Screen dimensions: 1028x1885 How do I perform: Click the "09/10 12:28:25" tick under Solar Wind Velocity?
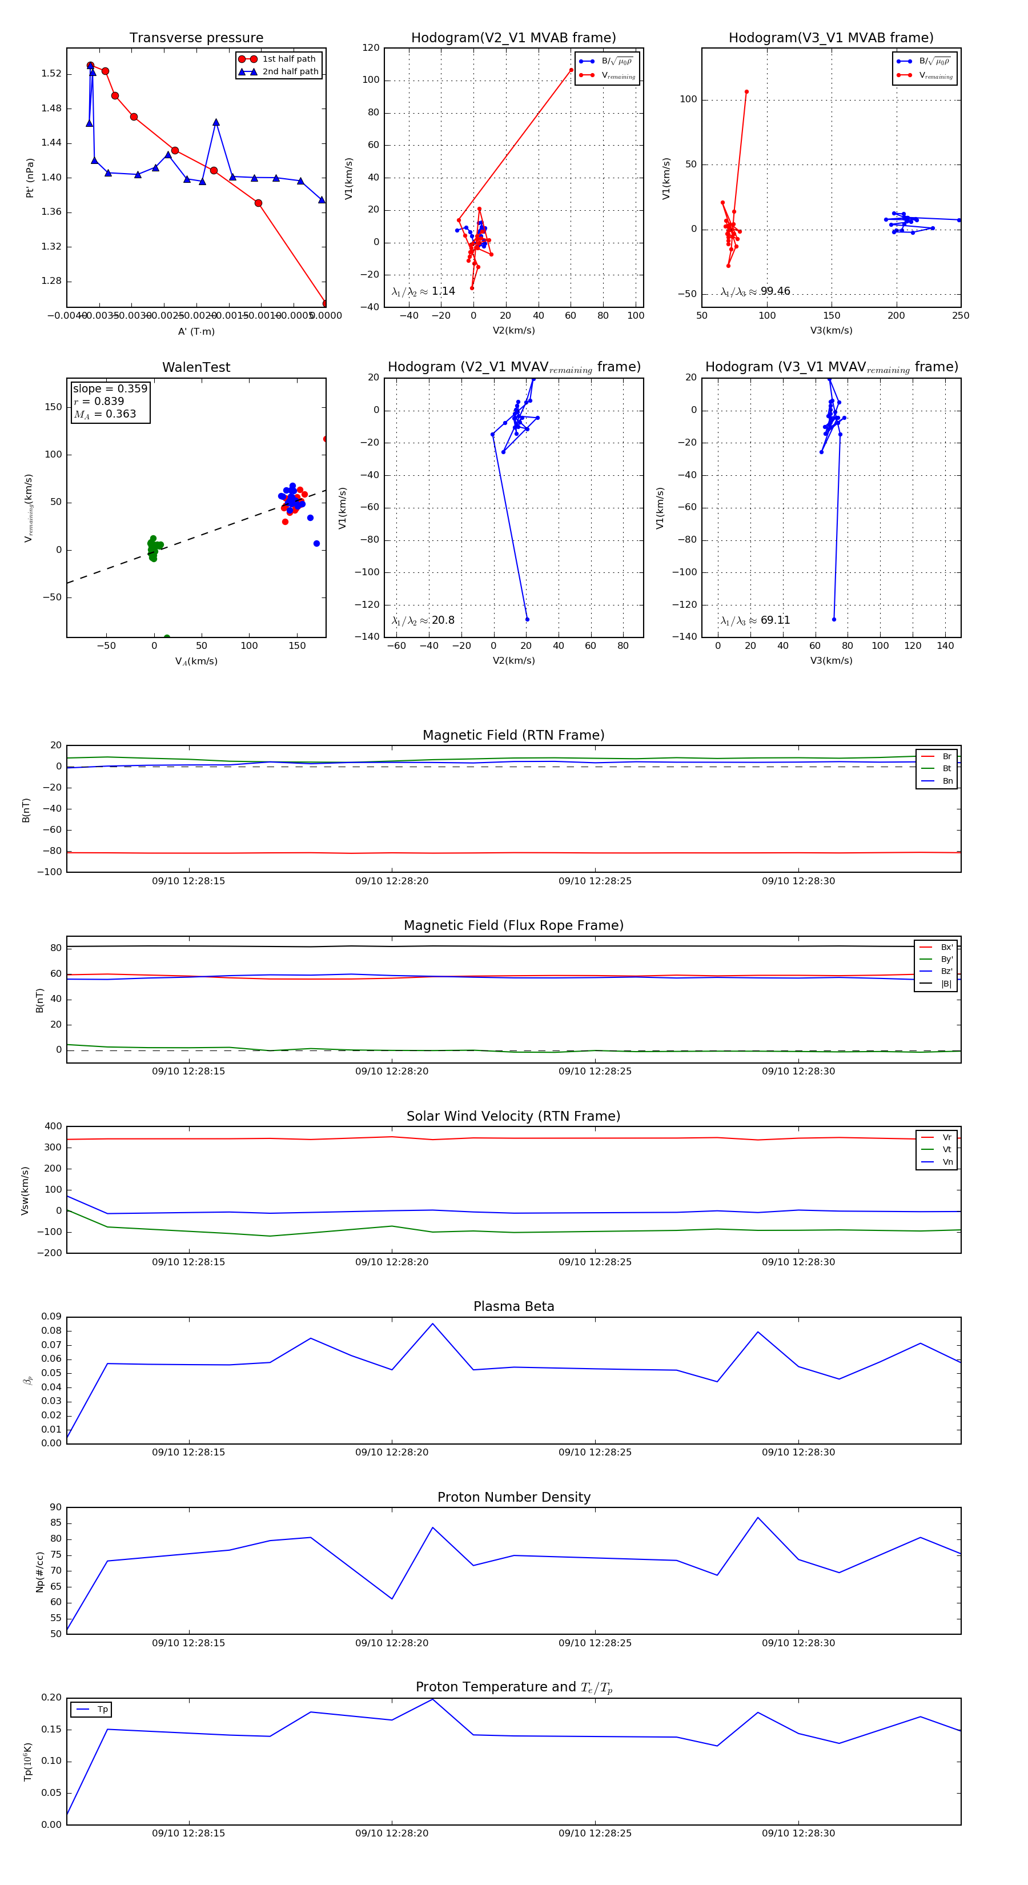pos(595,1262)
